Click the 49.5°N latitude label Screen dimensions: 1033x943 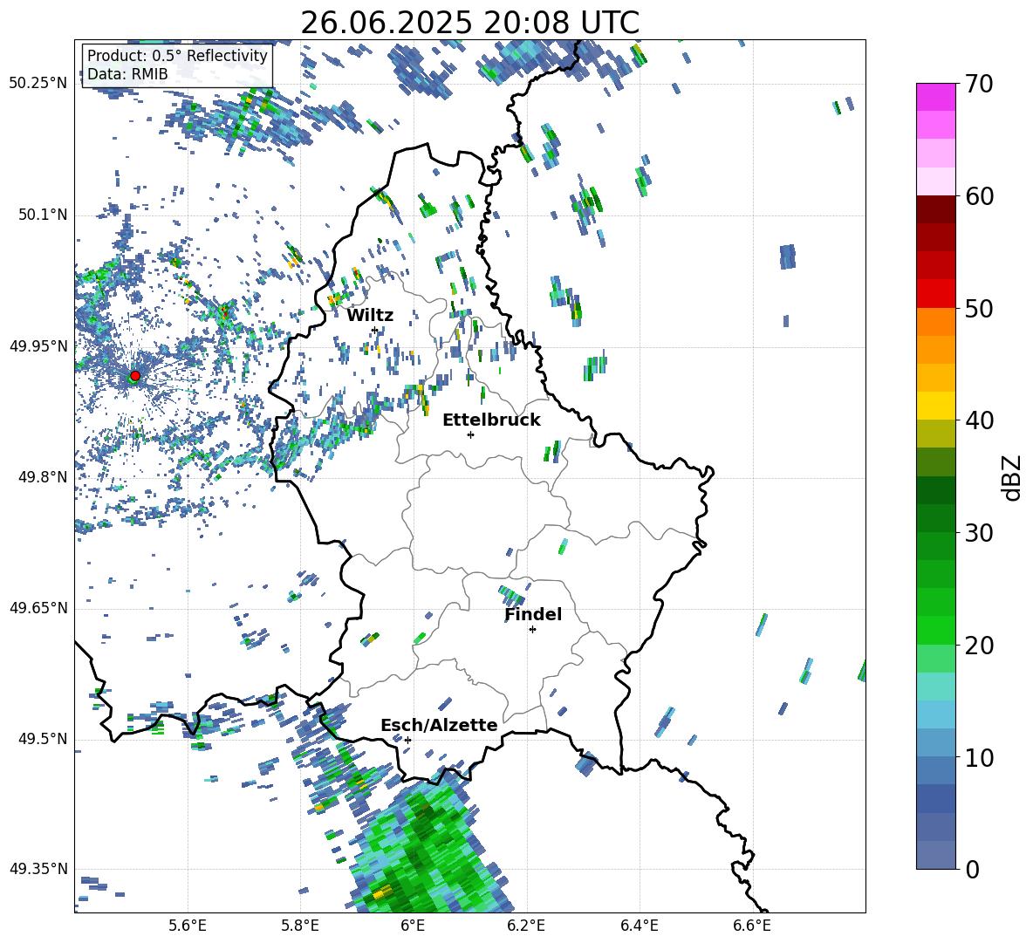43,739
